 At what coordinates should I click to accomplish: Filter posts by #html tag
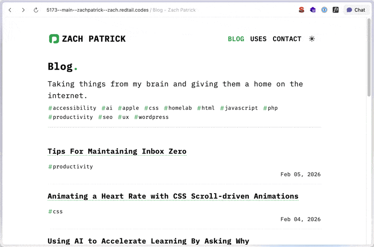point(206,108)
